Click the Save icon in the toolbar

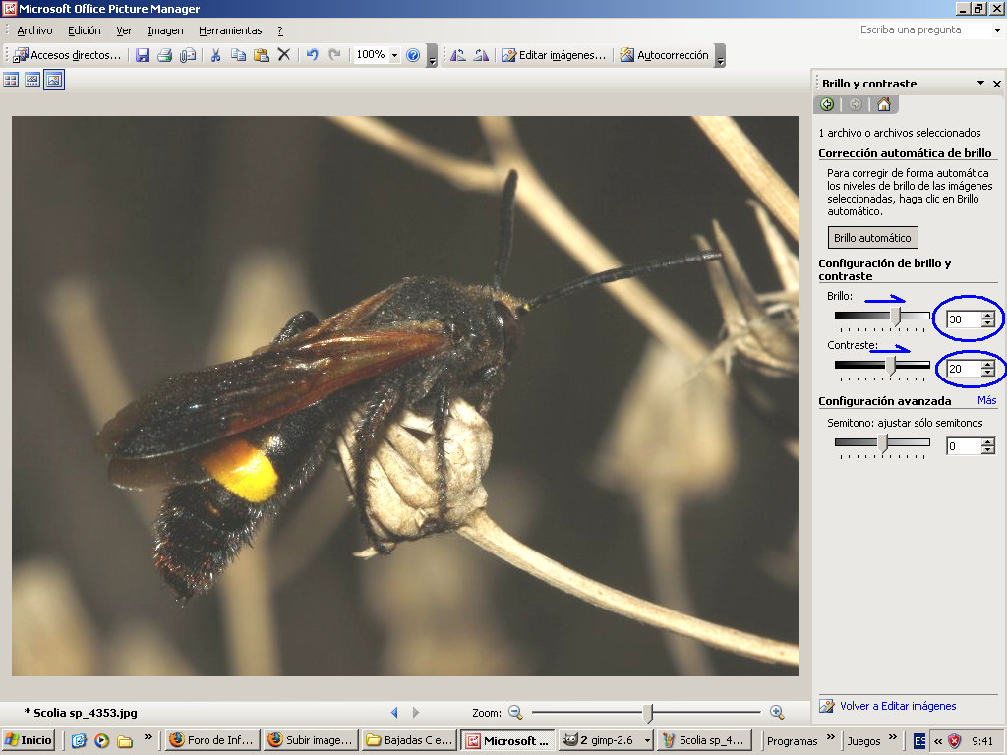pyautogui.click(x=143, y=55)
